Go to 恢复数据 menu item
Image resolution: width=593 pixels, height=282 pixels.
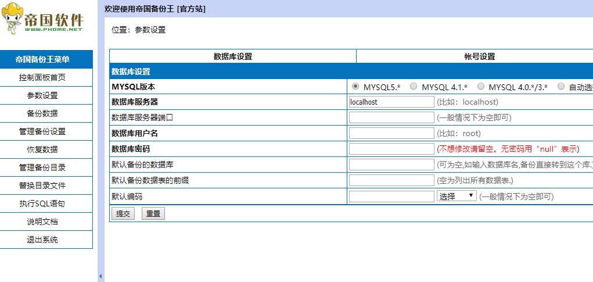[42, 149]
